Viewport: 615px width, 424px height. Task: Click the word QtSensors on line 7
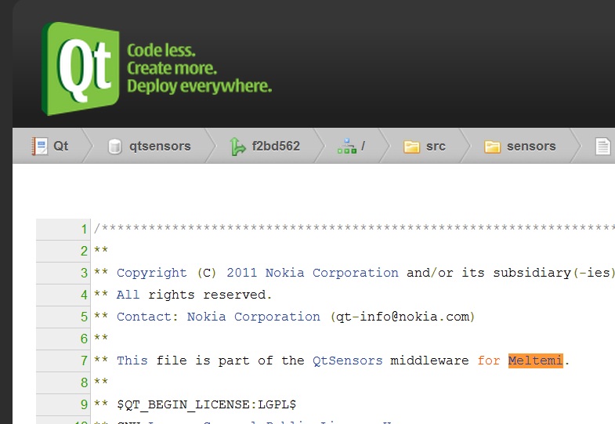[348, 361]
